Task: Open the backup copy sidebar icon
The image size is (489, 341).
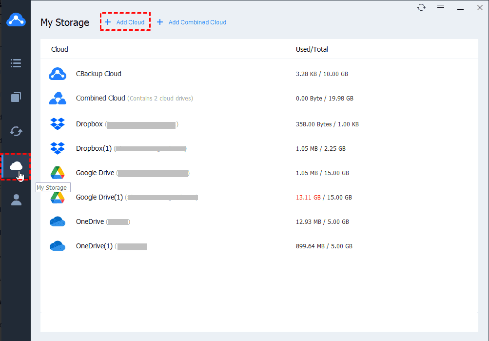Action: pos(16,97)
